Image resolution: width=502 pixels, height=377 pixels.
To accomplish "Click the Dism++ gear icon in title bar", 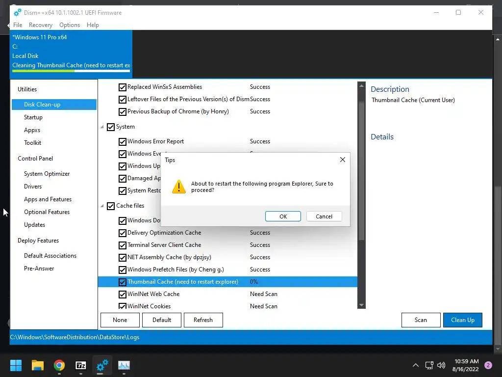I will pos(18,12).
